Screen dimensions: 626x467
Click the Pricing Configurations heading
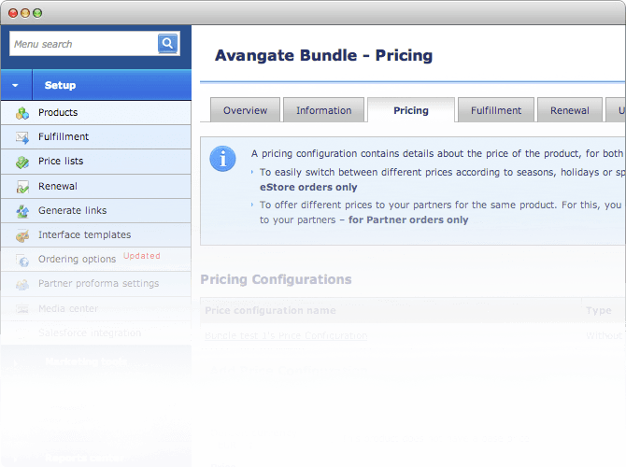pos(276,279)
